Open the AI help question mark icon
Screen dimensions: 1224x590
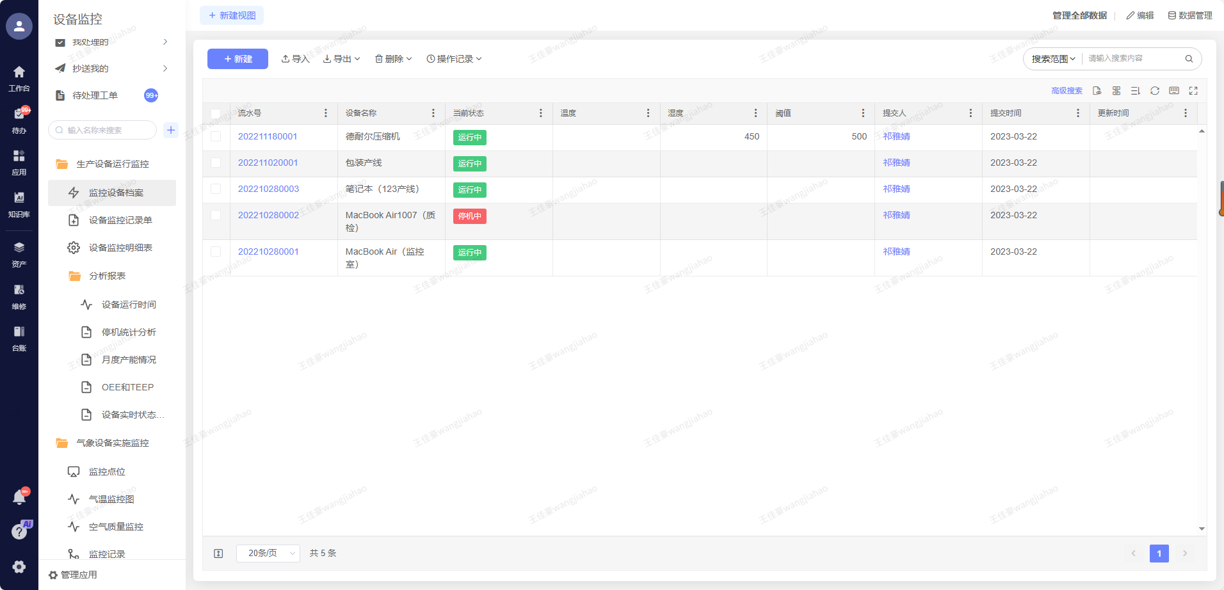pyautogui.click(x=19, y=531)
